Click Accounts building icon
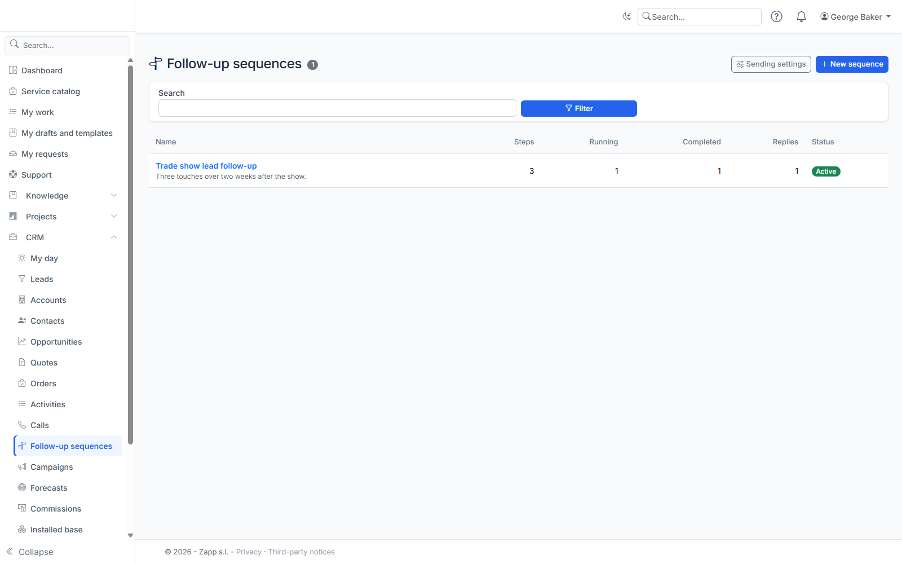Image resolution: width=902 pixels, height=564 pixels. (22, 299)
